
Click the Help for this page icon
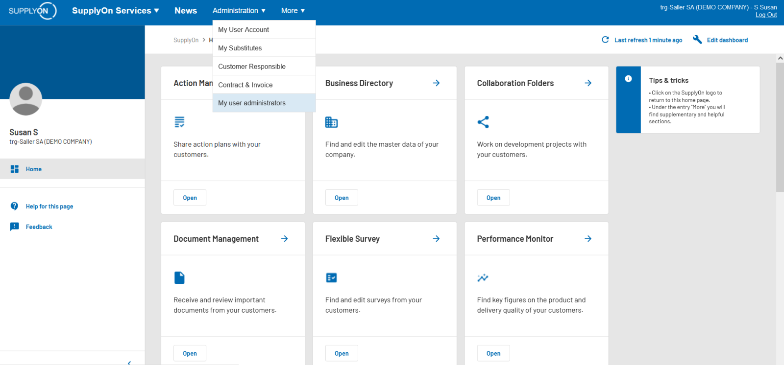15,206
